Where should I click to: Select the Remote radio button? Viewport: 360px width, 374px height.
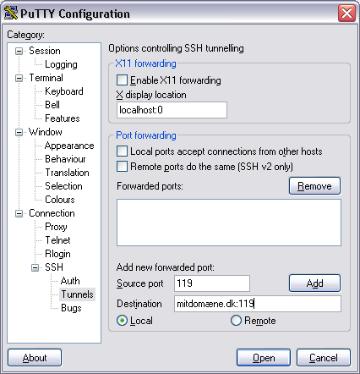pyautogui.click(x=236, y=321)
